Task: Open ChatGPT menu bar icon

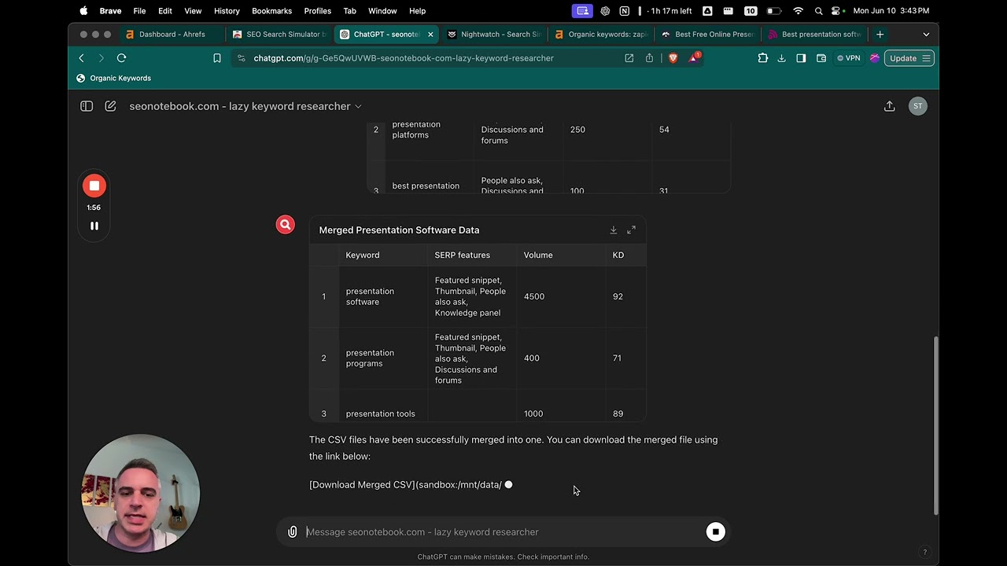Action: tap(605, 11)
